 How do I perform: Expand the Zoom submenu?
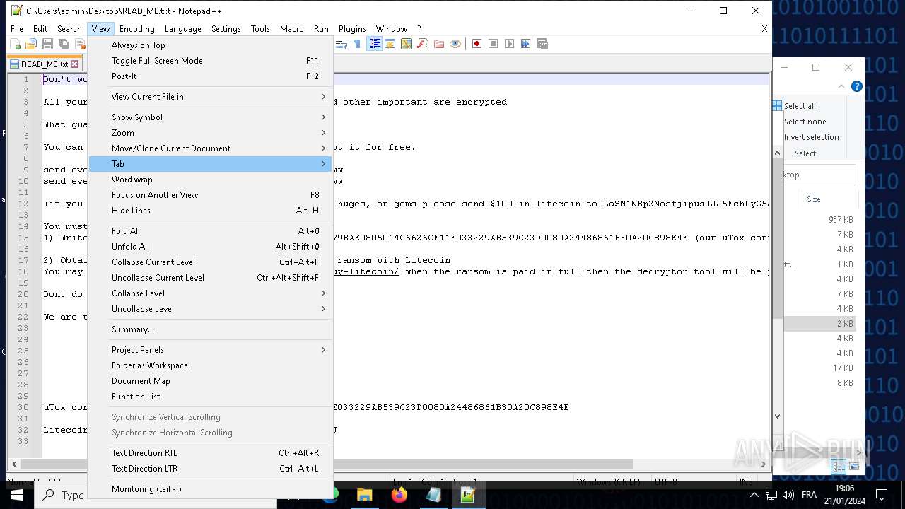point(210,133)
